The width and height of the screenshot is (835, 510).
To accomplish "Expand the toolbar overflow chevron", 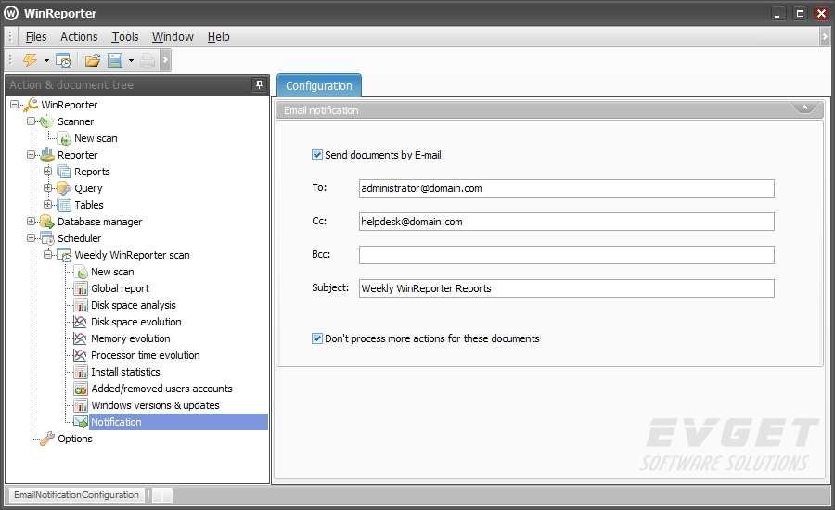I will 166,60.
